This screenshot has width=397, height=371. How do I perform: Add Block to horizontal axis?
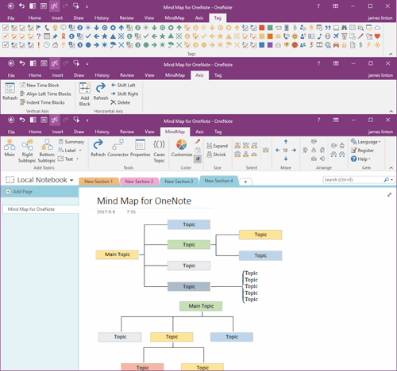(x=85, y=94)
